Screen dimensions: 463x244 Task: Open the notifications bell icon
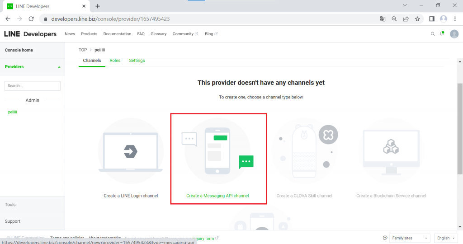coord(442,33)
